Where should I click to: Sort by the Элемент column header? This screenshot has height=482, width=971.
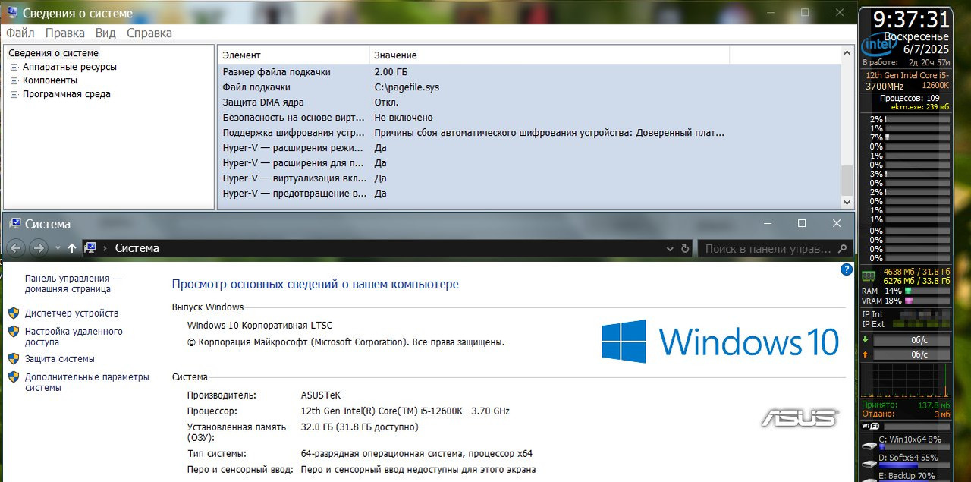click(x=294, y=55)
